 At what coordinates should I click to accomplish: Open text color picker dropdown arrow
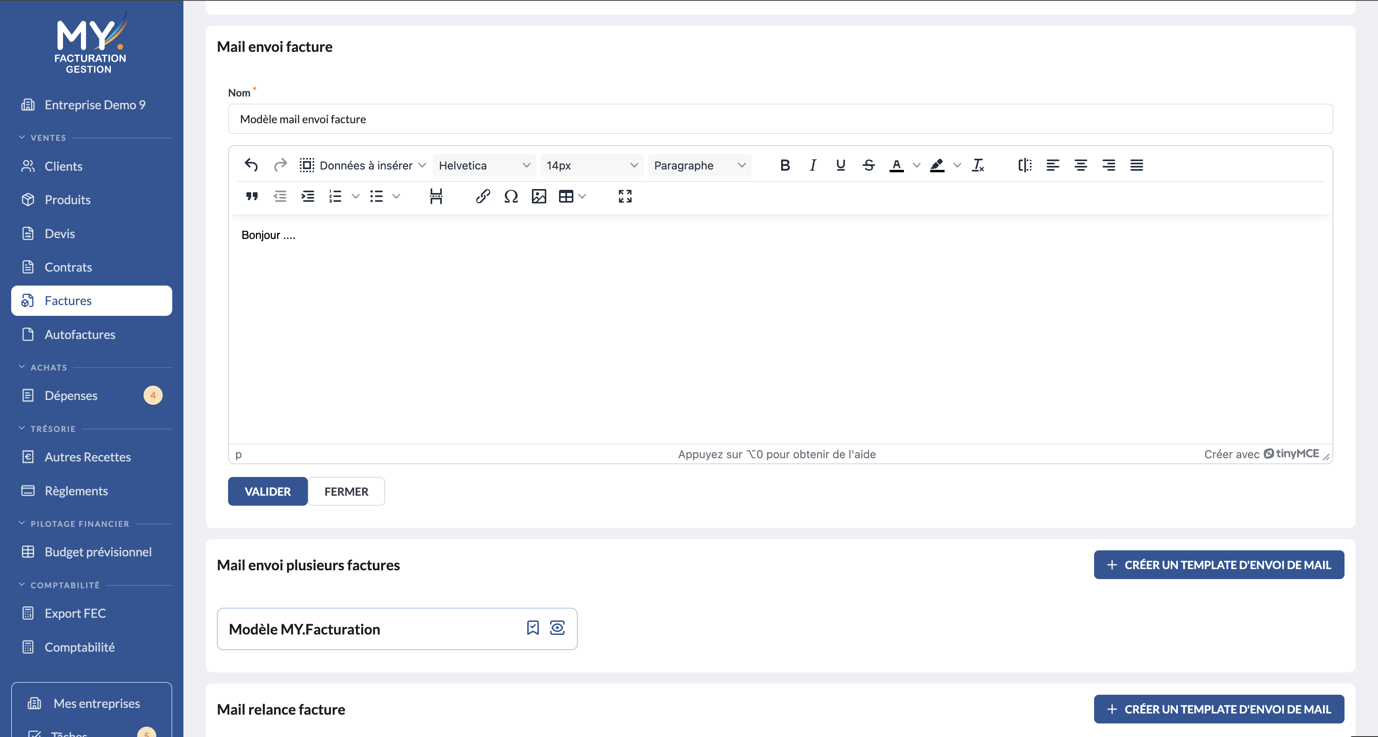click(916, 165)
